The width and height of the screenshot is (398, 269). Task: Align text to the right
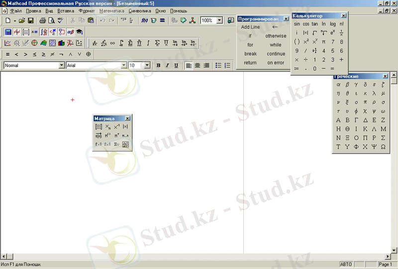[x=206, y=66]
